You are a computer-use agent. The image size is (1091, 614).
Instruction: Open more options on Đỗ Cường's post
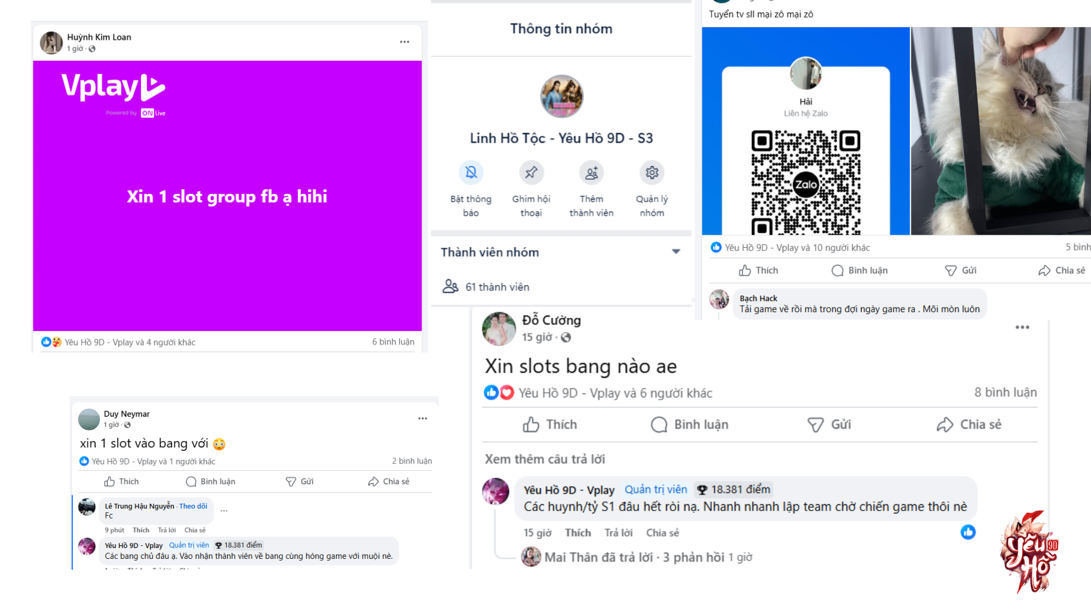(x=1022, y=327)
